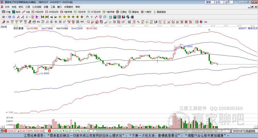
Task: Select the percent sign drawing tool
Action: [138, 22]
